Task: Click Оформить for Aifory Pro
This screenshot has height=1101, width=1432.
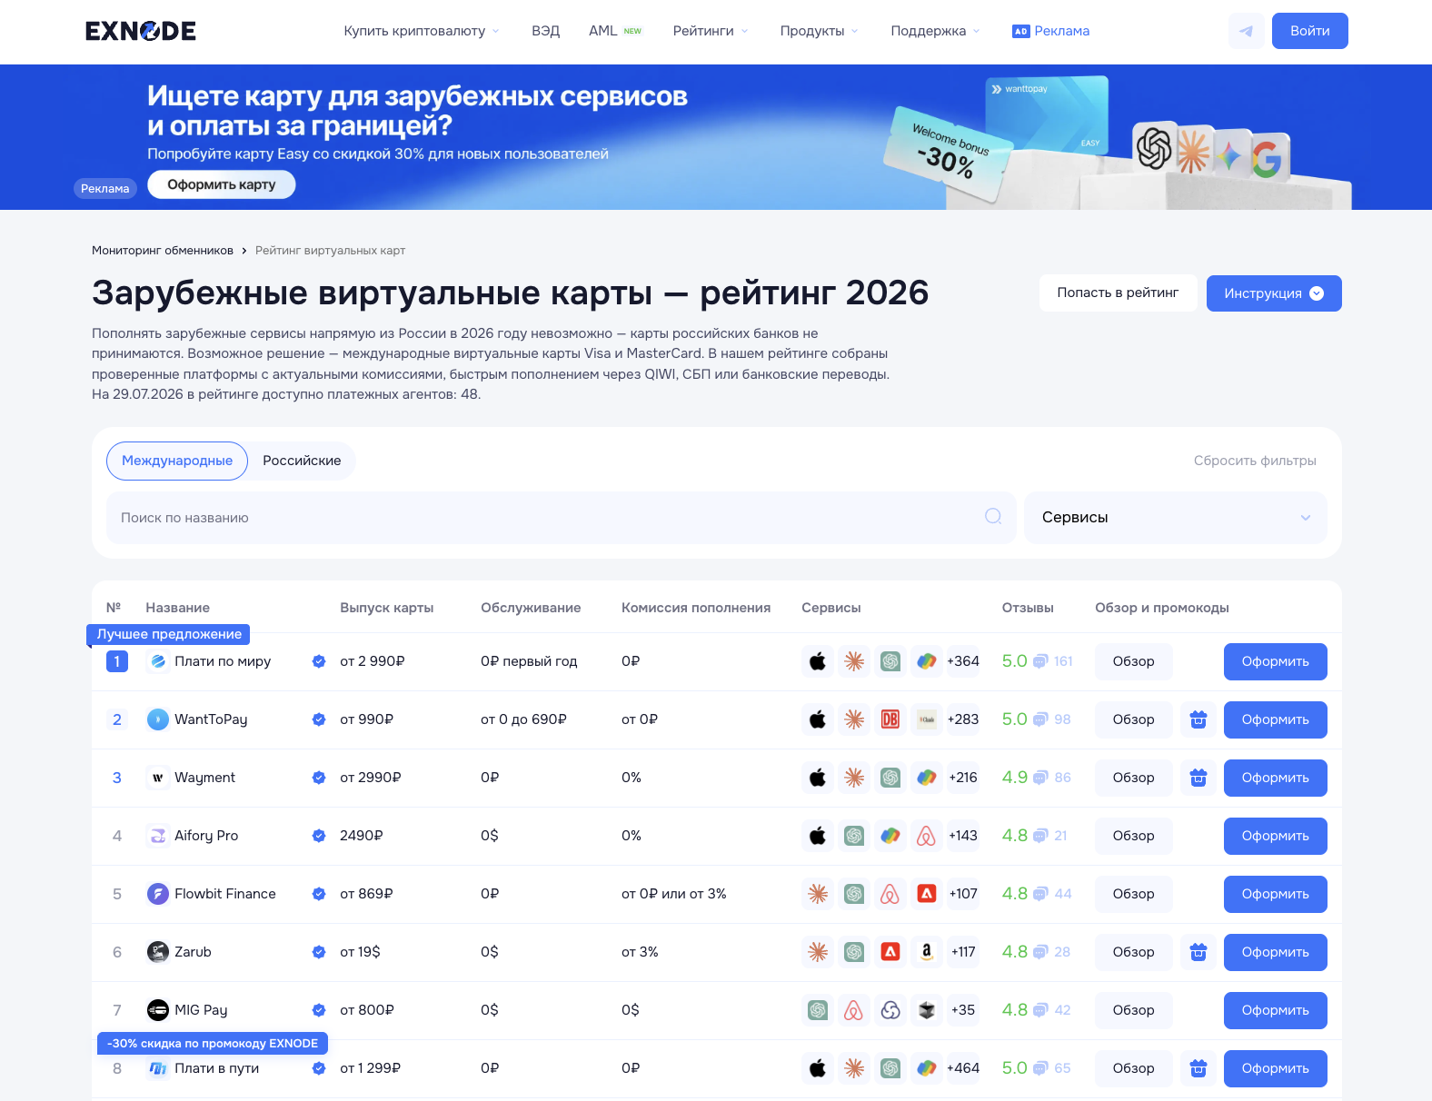Action: coord(1275,836)
